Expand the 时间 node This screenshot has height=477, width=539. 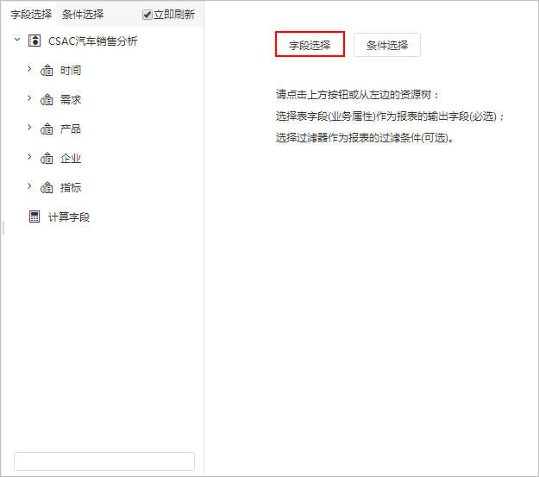tap(29, 69)
